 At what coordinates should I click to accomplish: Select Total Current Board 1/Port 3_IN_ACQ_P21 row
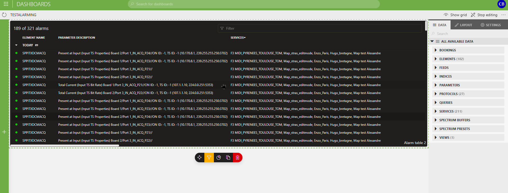click(x=218, y=85)
